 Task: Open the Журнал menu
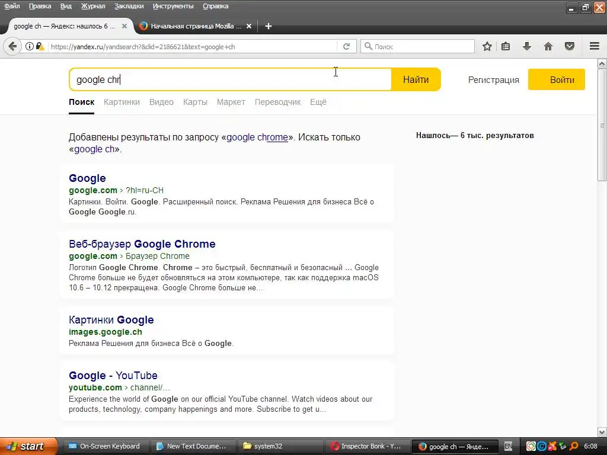point(93,6)
